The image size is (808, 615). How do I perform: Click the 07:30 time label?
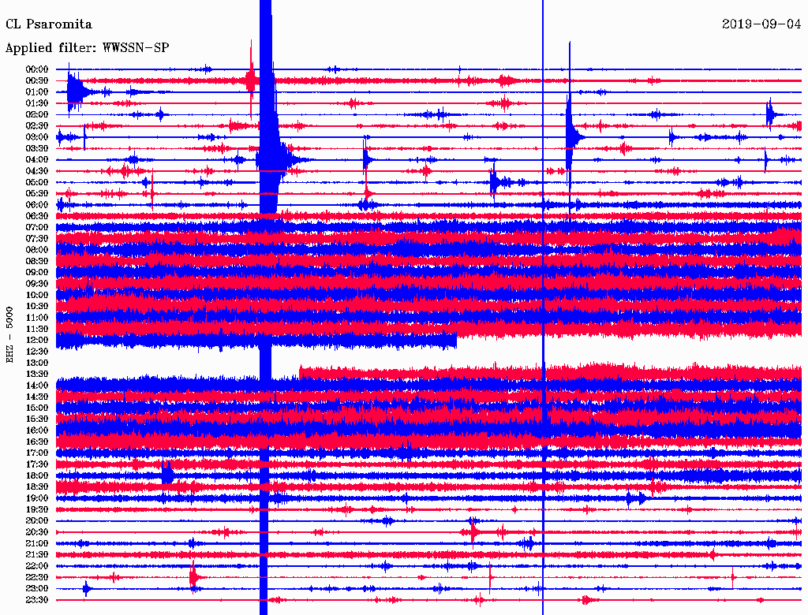click(x=37, y=239)
